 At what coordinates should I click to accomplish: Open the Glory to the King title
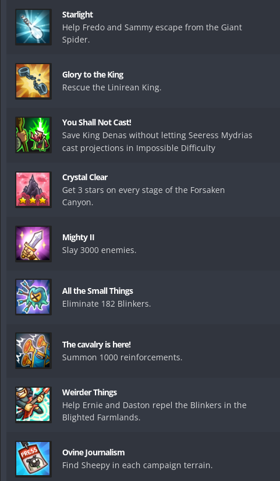(x=93, y=75)
